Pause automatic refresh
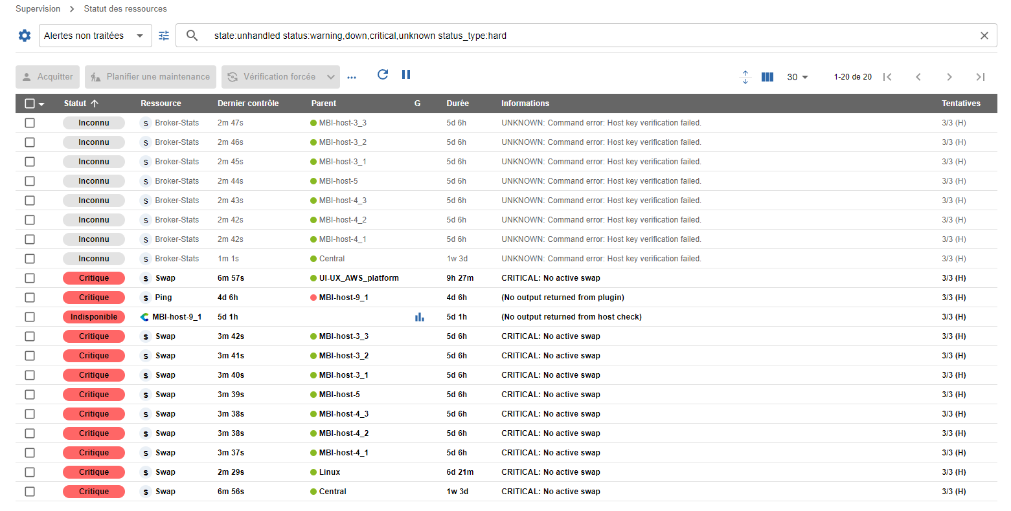The image size is (1011, 511). [406, 74]
